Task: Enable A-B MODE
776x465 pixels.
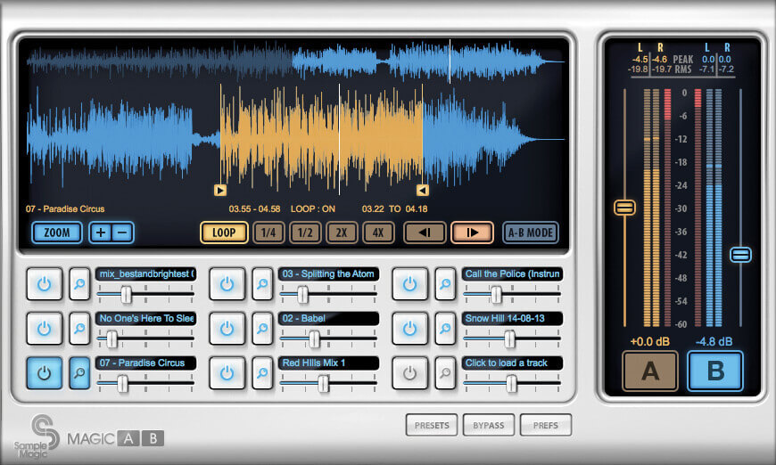Action: (x=531, y=232)
